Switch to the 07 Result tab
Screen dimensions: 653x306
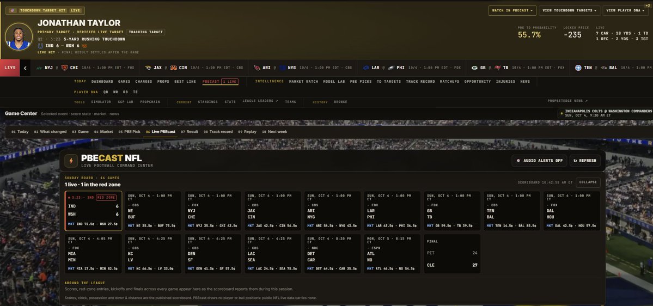click(189, 132)
